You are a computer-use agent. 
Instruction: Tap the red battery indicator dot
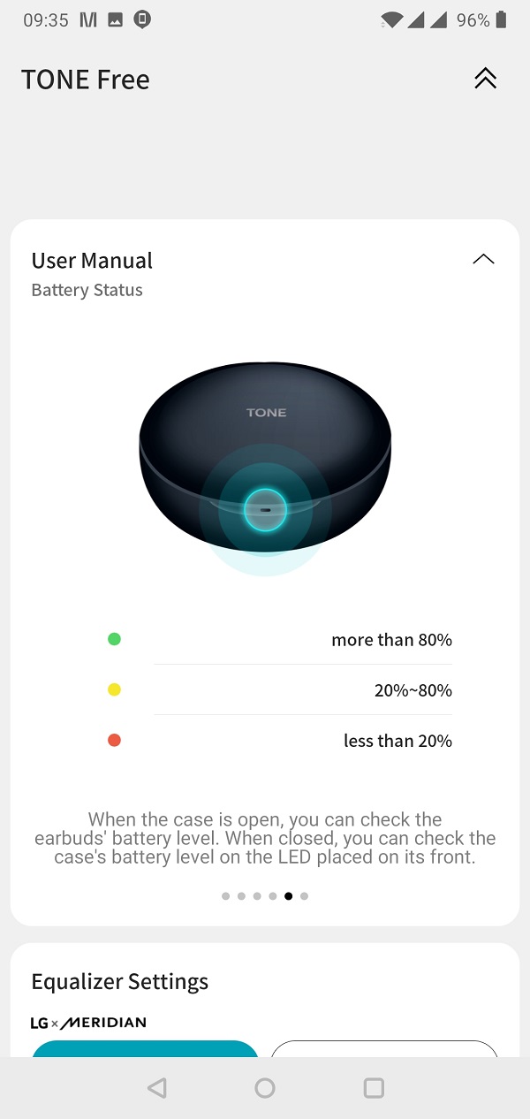click(114, 741)
